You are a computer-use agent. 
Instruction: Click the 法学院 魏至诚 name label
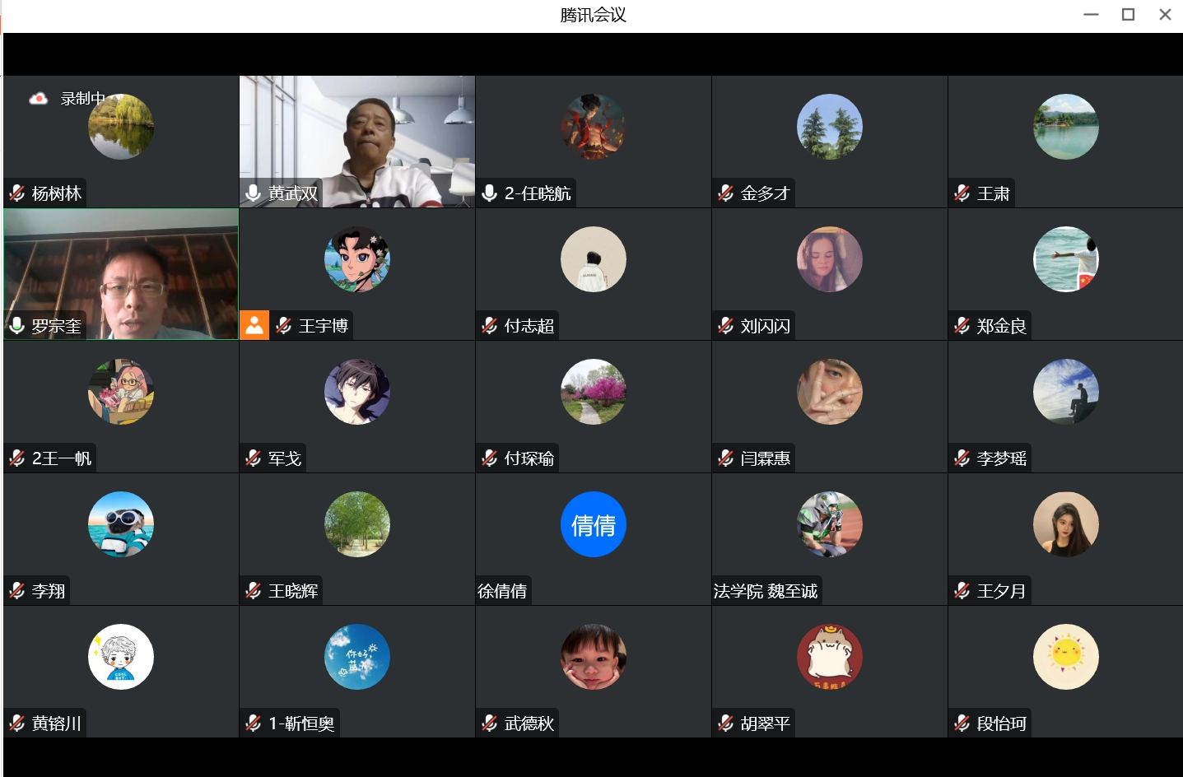click(766, 591)
